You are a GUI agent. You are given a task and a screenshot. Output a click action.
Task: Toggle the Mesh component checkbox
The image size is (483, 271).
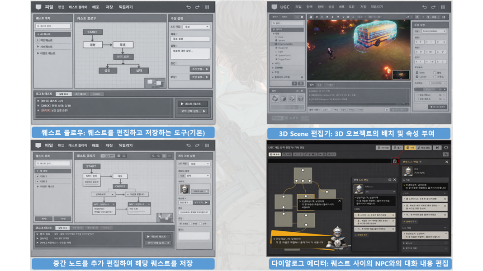pos(417,72)
